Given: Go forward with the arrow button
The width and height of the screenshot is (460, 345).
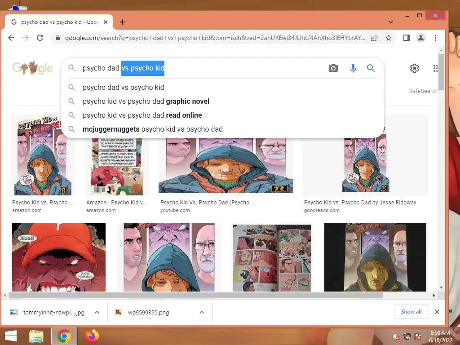Looking at the screenshot, I should (x=26, y=38).
